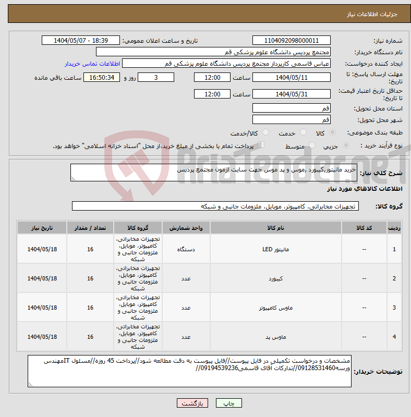The height and width of the screenshot is (417, 411).
Task: Click row number 3 in the table
Action: (394, 308)
